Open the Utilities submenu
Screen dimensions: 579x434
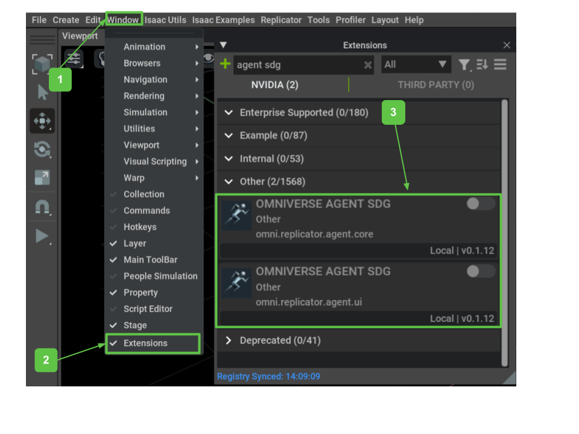pyautogui.click(x=154, y=128)
